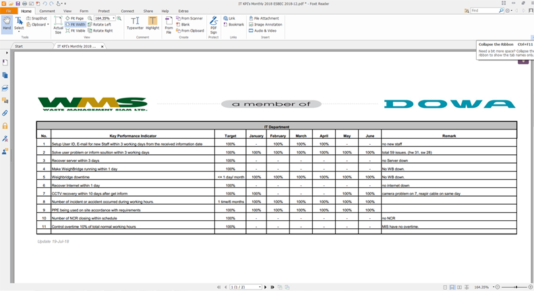
Task: Choose Fit Page view
Action: tap(75, 18)
